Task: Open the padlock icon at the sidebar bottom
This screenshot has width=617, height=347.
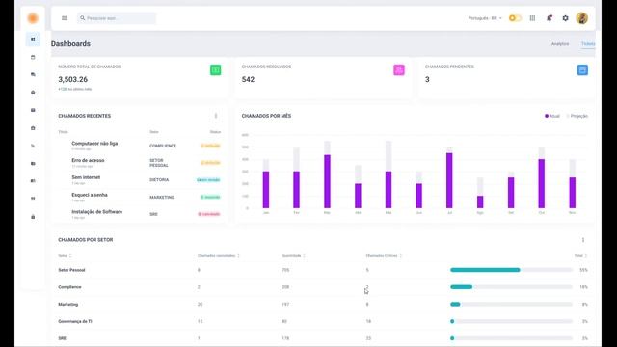Action: pyautogui.click(x=33, y=217)
